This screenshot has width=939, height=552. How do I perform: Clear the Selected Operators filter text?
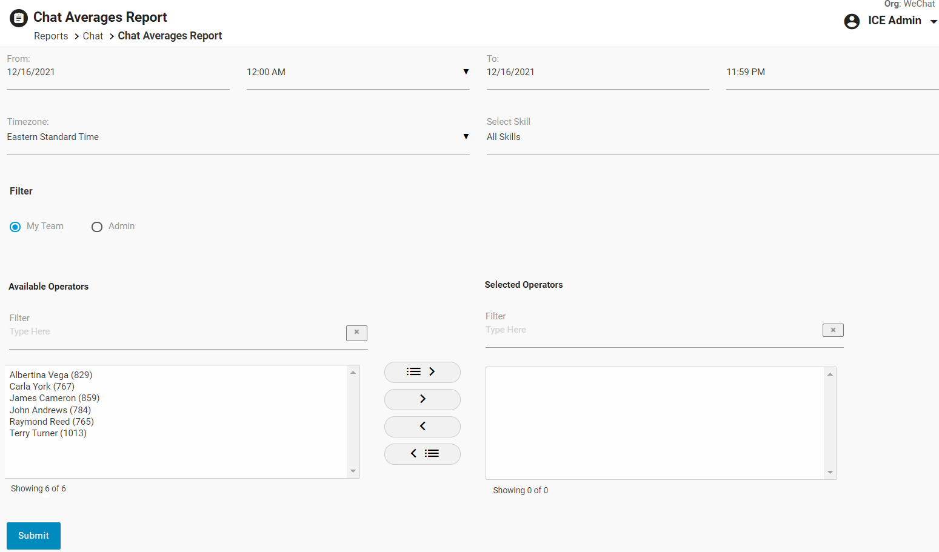click(833, 330)
